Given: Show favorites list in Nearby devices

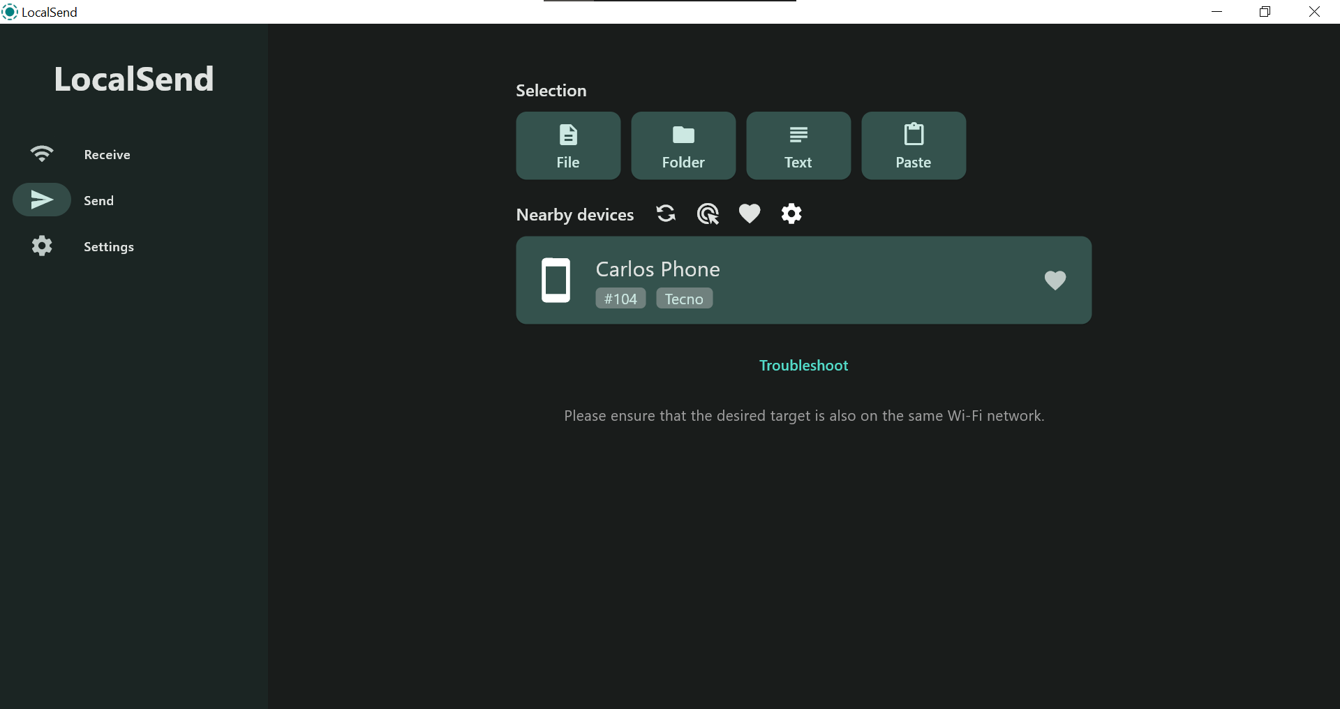Looking at the screenshot, I should click(750, 214).
